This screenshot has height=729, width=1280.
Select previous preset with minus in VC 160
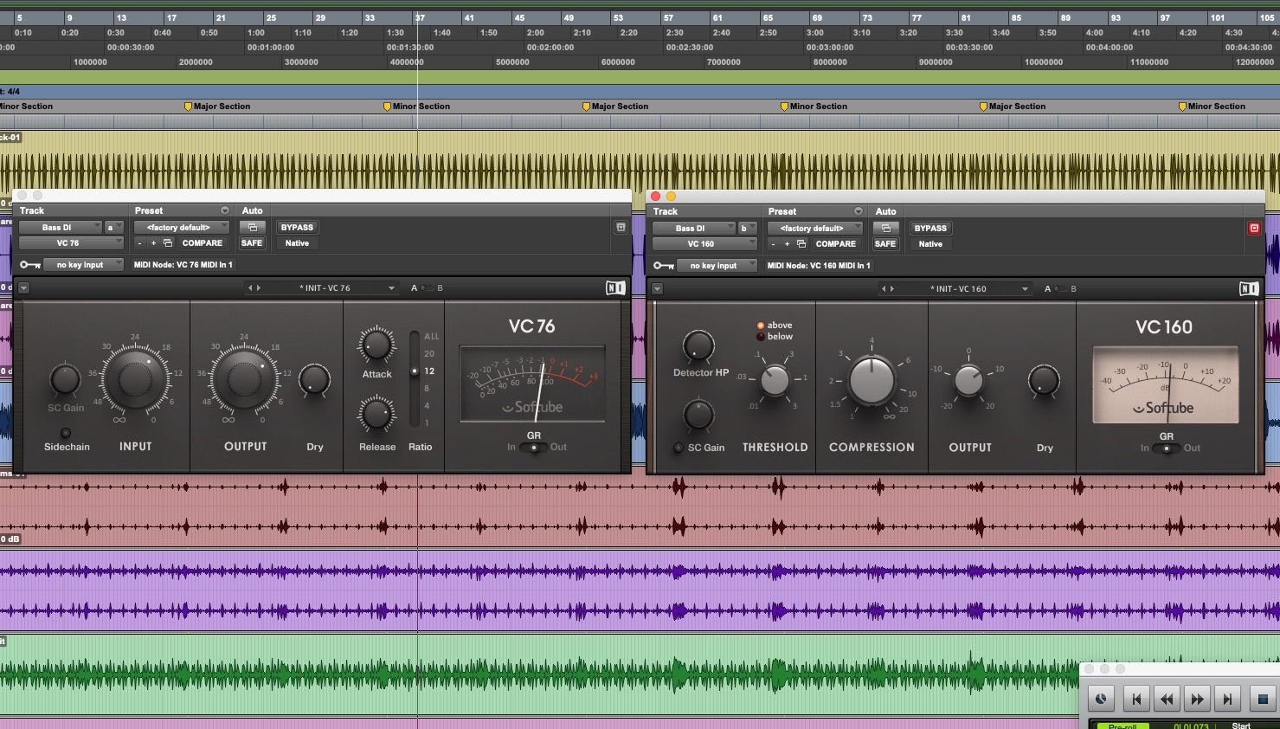pos(773,244)
